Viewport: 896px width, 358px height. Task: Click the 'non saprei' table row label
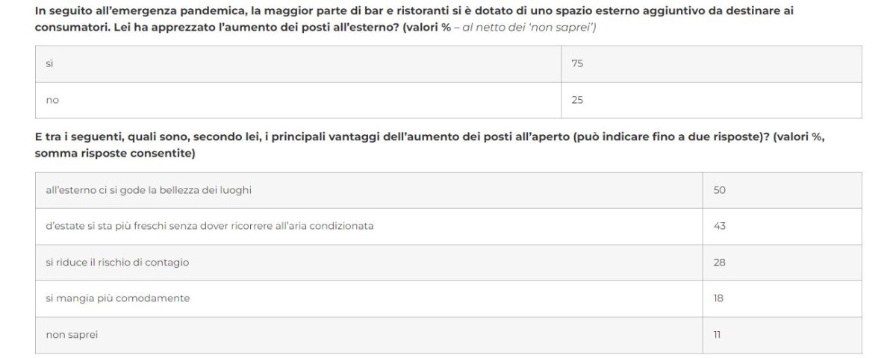point(72,335)
